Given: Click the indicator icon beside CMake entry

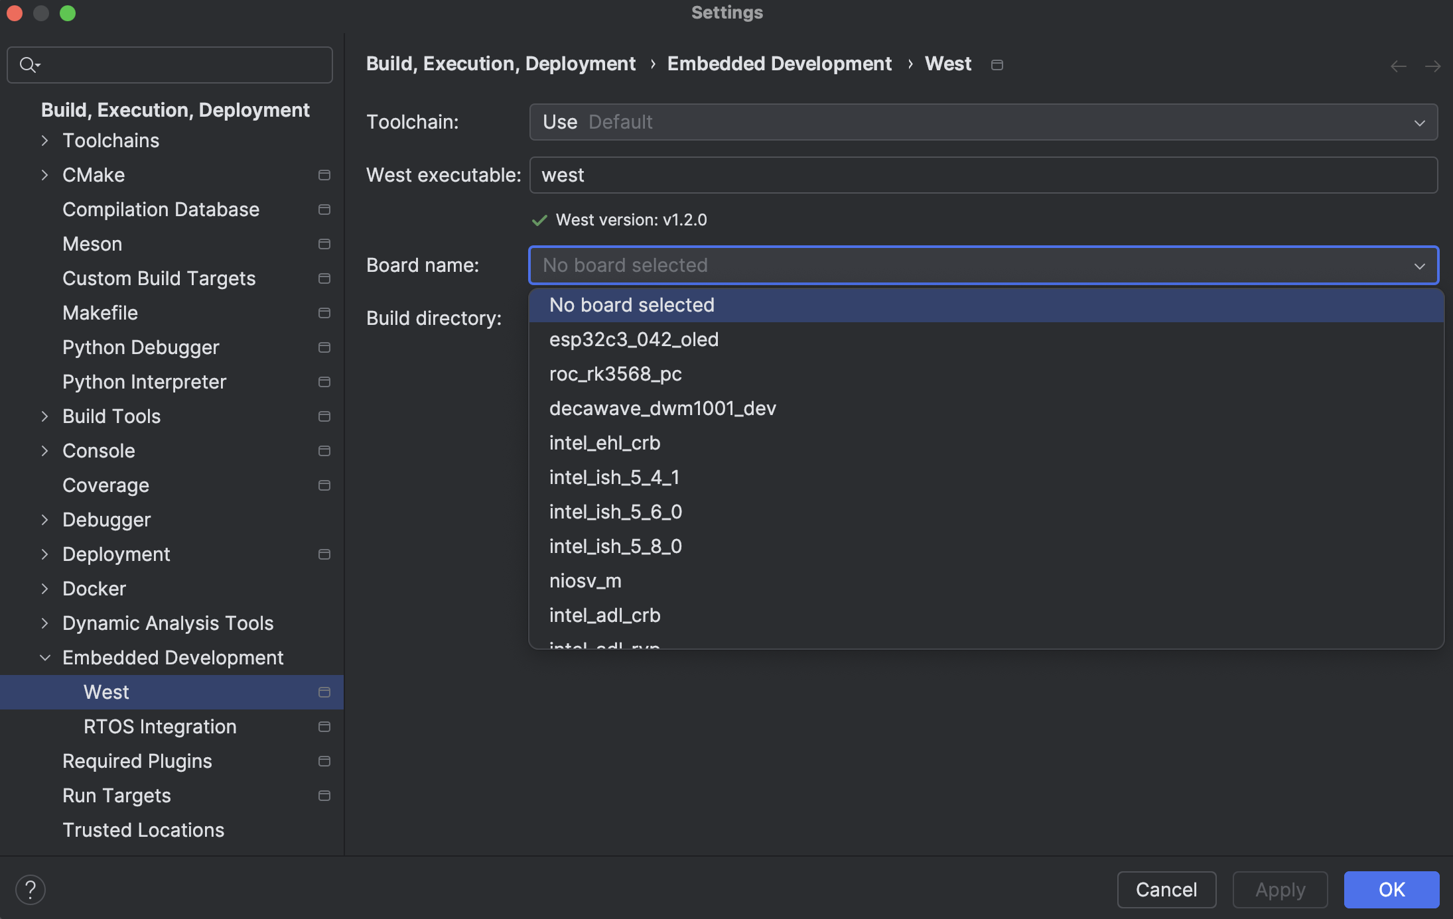Looking at the screenshot, I should pyautogui.click(x=324, y=175).
